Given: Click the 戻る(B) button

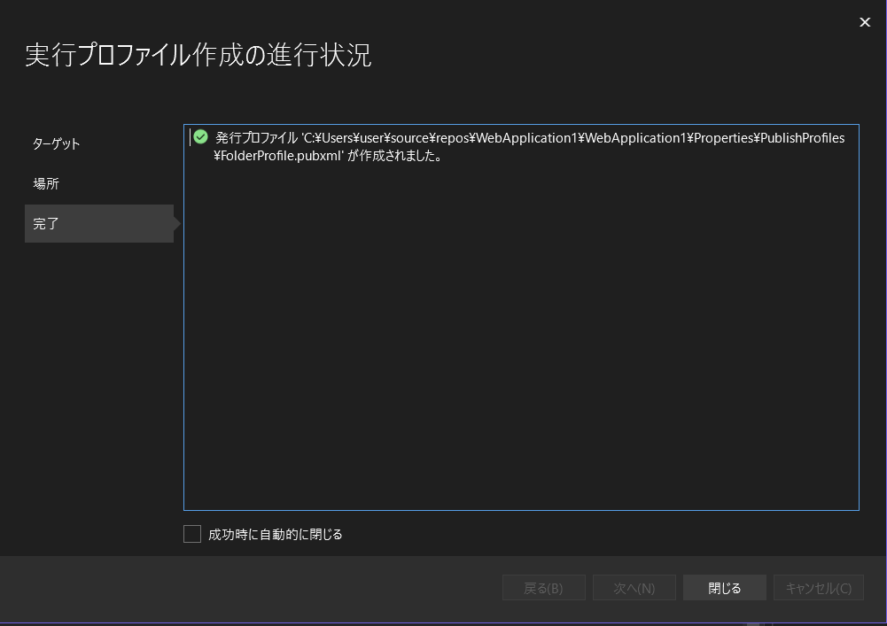Looking at the screenshot, I should [543, 587].
